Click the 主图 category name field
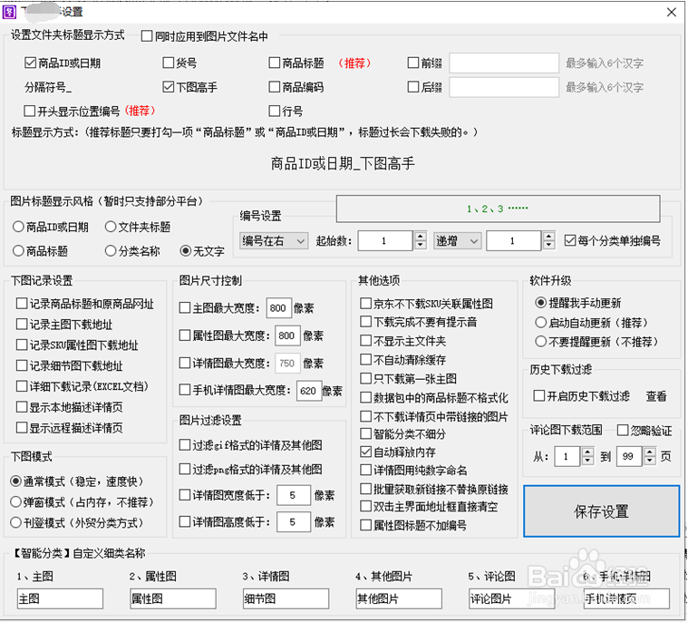Viewport: 688px width, 622px height. tap(60, 598)
